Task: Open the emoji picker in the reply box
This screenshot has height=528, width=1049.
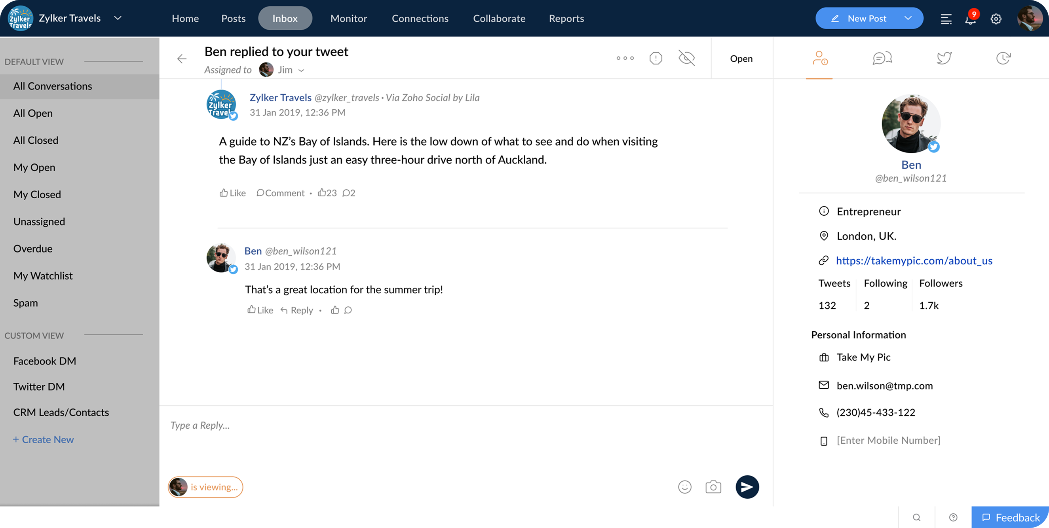Action: tap(684, 487)
